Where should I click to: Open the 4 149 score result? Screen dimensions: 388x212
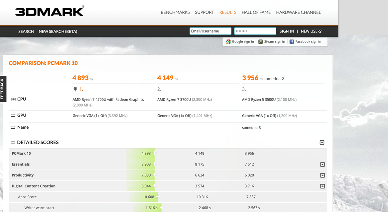pyautogui.click(x=165, y=78)
